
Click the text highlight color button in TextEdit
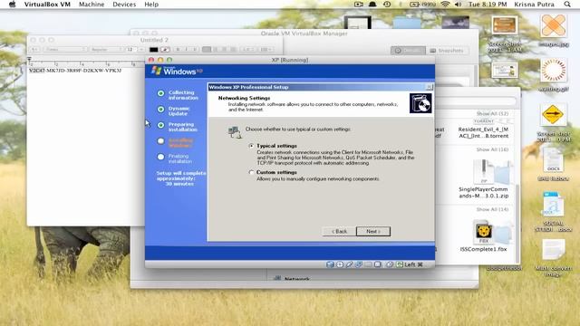click(x=165, y=50)
